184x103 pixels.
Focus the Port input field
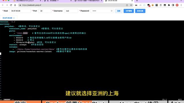[45, 11]
